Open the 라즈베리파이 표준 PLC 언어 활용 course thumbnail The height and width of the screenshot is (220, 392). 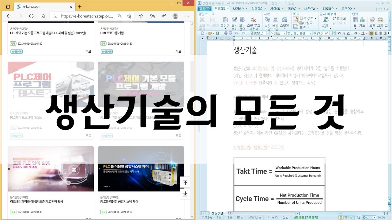[x=51, y=169]
